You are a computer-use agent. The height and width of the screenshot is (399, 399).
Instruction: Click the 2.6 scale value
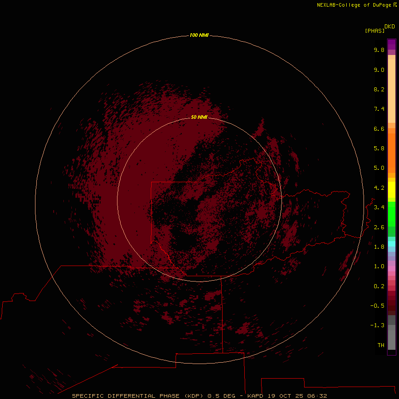coord(379,227)
